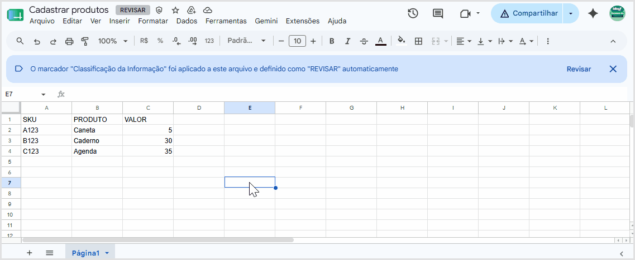Collapse the menus with the chevron up
The image size is (635, 260).
pyautogui.click(x=613, y=41)
